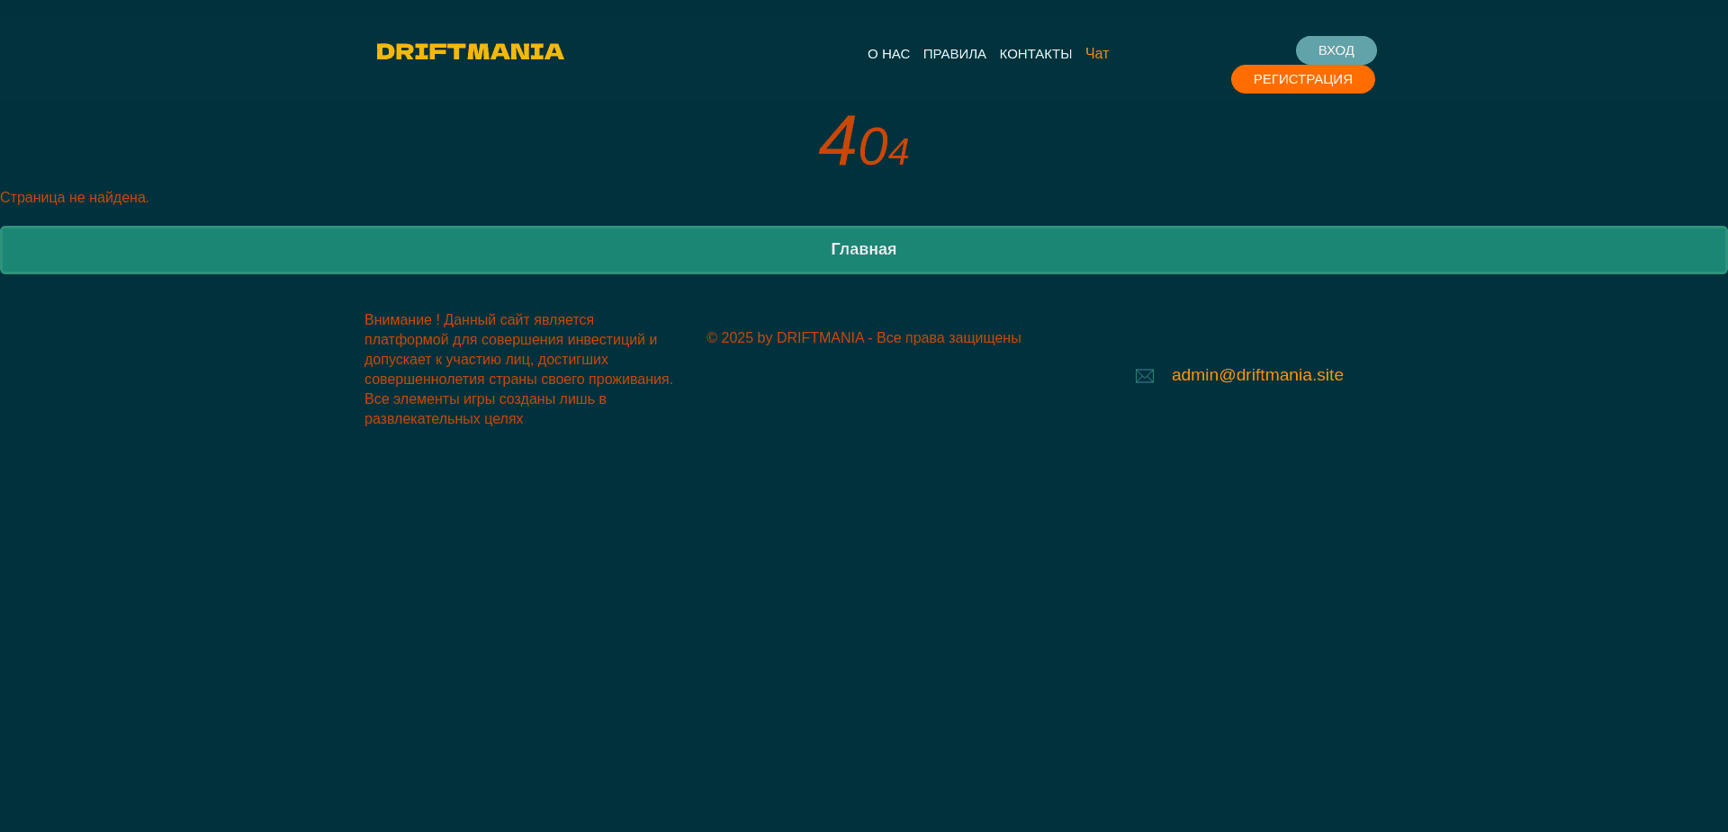Screen dimensions: 1728x832
Task: Open the КОНТАКТЫ page
Action: pyautogui.click(x=1035, y=54)
